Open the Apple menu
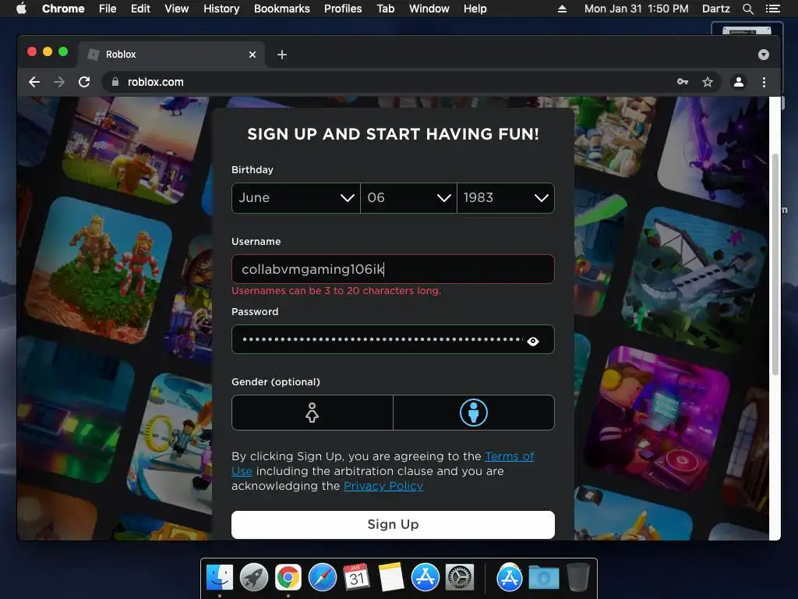Screen dimensions: 798x599 (x=21, y=9)
